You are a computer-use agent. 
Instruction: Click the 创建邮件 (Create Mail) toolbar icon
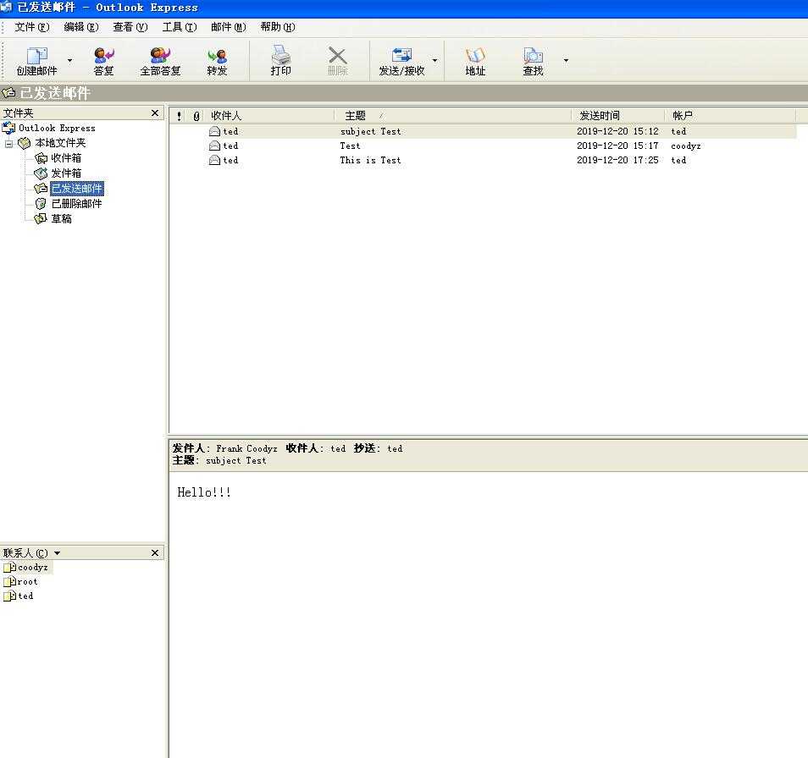coord(36,61)
